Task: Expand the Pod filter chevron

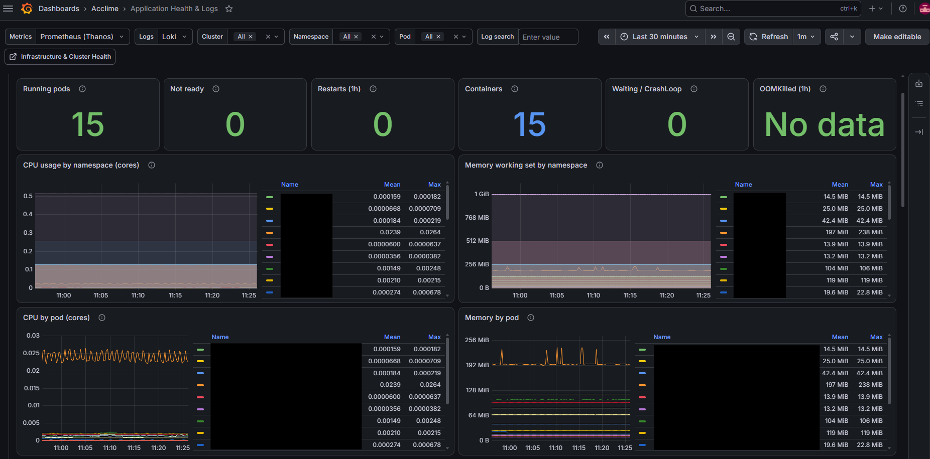Action: (x=464, y=37)
